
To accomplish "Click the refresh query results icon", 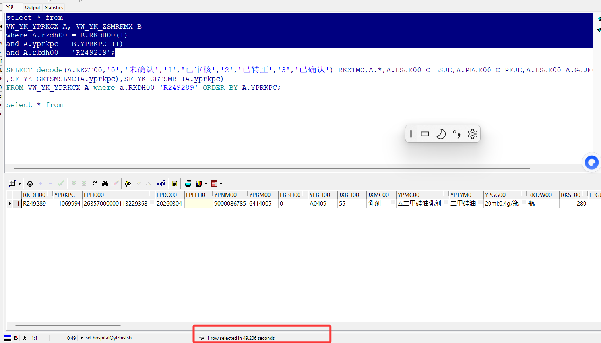I will click(x=95, y=183).
